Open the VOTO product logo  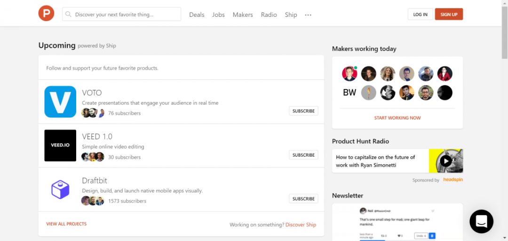pos(60,102)
